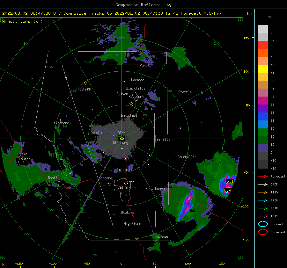Click the -150 tick label on the bottom axis
This screenshot has height=268, width=287.
tap(19, 264)
